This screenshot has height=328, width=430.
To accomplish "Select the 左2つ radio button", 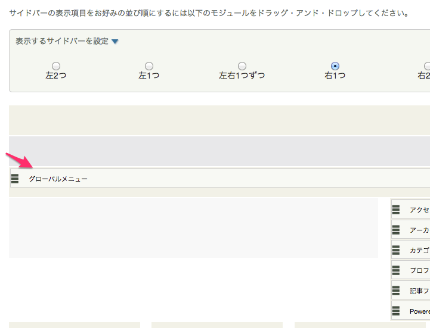I will 56,66.
